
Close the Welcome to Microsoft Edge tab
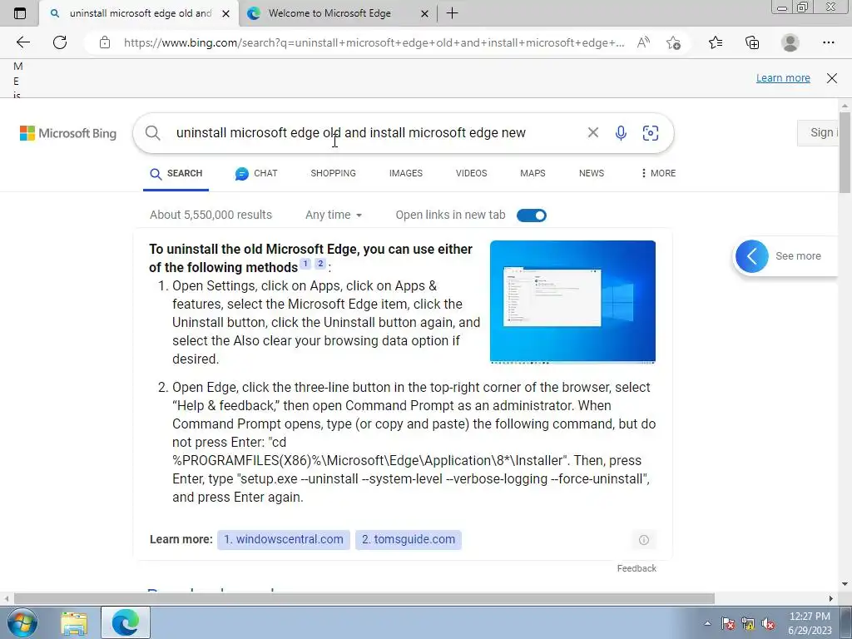click(x=425, y=13)
